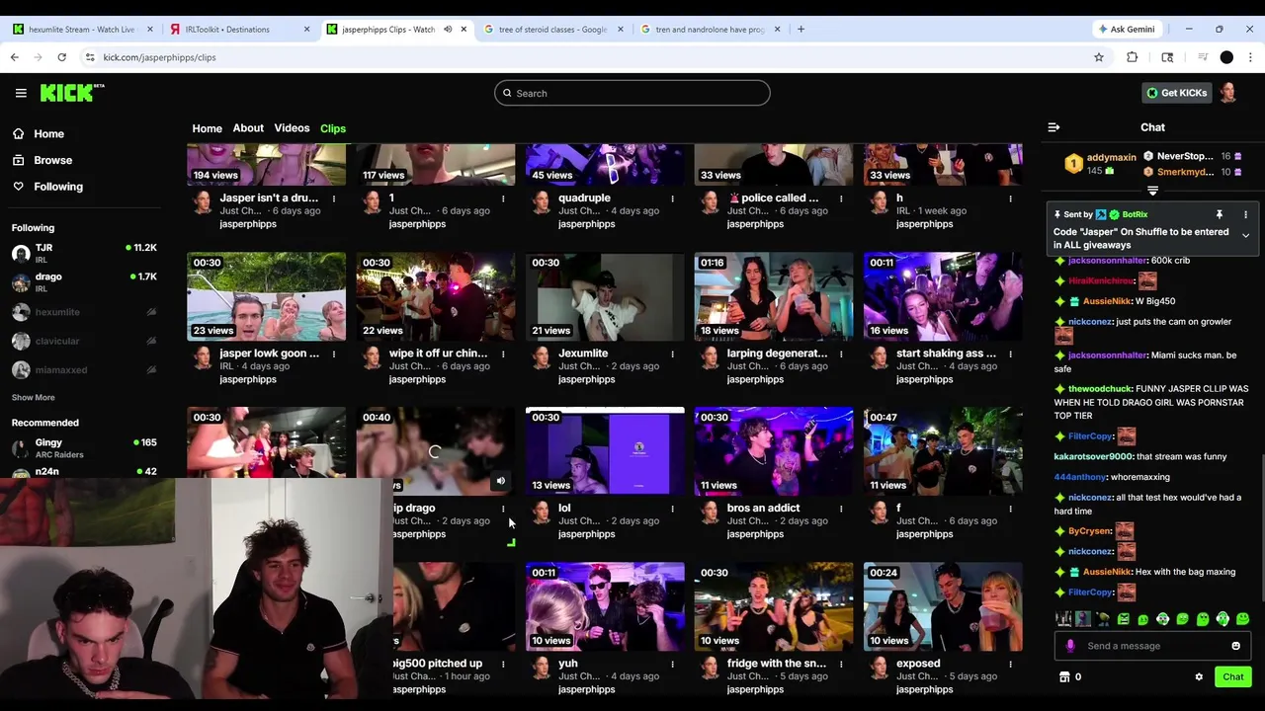Go back in browser history

coord(14,57)
